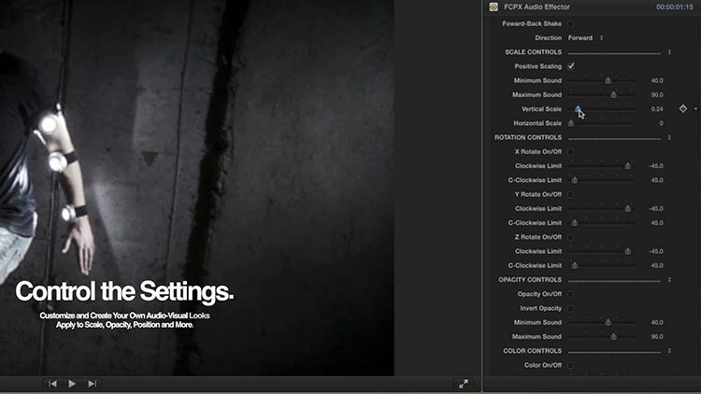Viewport: 701px width, 394px height.
Task: Click the video preview image
Action: (196, 188)
